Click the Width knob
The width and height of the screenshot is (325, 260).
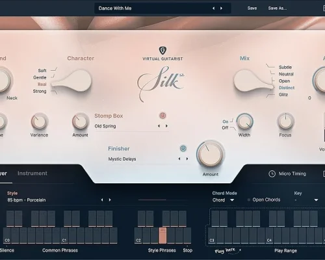[244, 122]
